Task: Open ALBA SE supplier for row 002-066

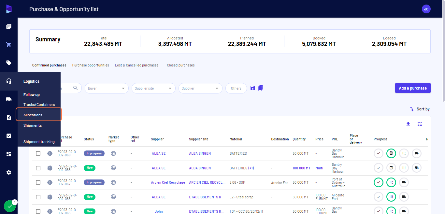Action: click(159, 197)
